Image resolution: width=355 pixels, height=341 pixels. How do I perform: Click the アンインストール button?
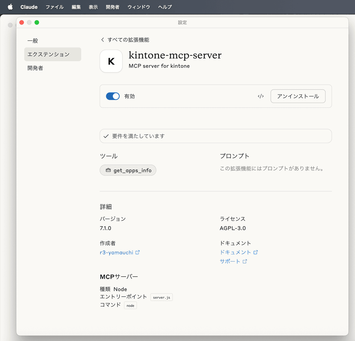pos(298,96)
